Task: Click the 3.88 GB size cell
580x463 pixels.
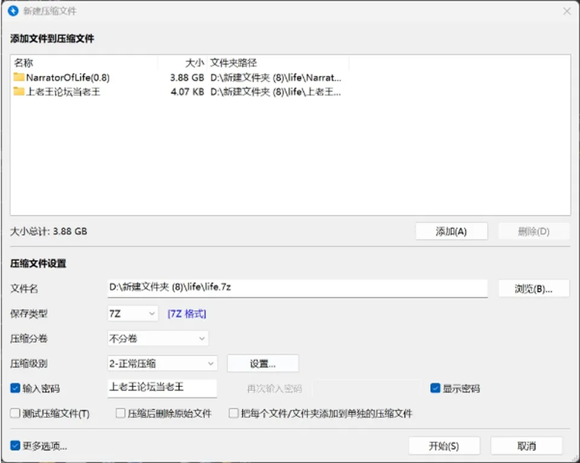Action: tap(187, 78)
